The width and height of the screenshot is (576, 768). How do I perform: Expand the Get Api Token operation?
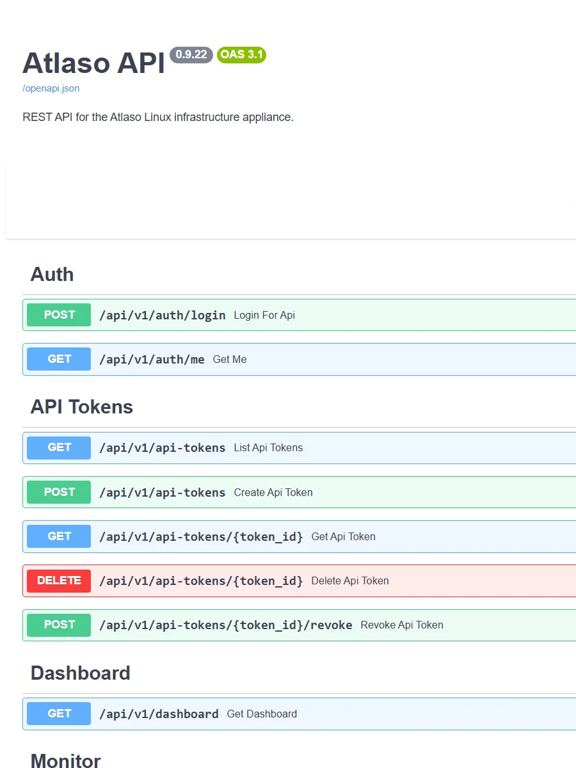tap(299, 536)
